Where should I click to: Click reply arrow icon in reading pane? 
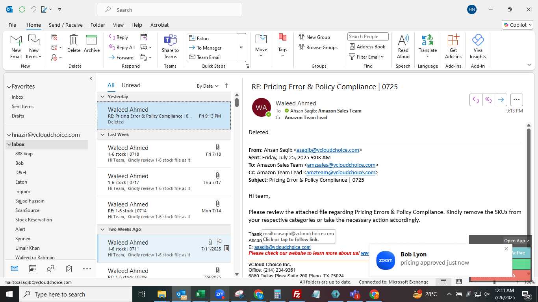click(x=476, y=100)
